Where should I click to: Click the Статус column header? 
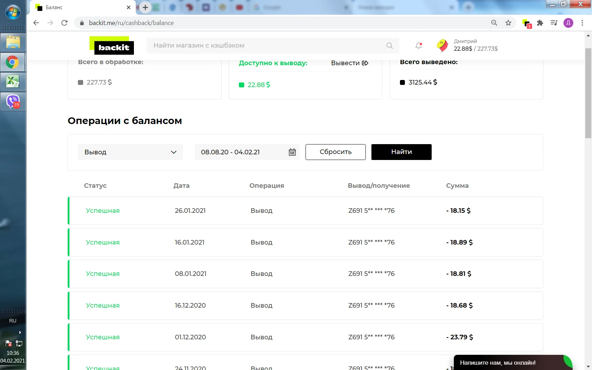[x=95, y=186]
